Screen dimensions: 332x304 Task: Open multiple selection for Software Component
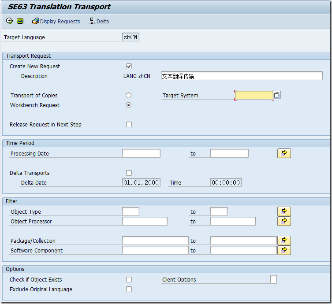pos(284,250)
